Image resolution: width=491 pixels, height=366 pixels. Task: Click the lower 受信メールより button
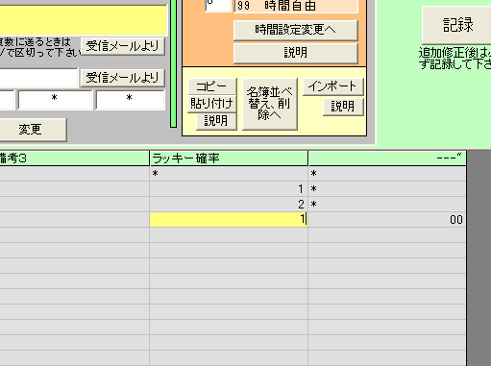tap(122, 78)
